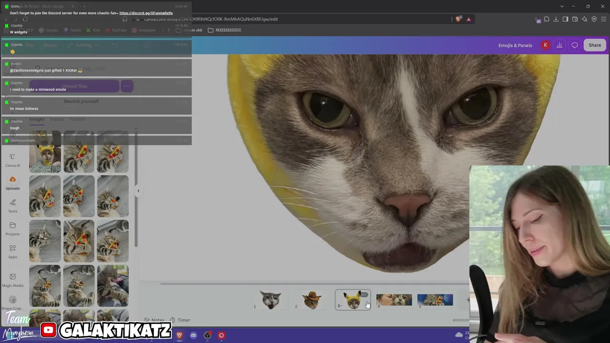Click the Brave Rewards triangle icon
Image resolution: width=610 pixels, height=343 pixels.
tap(468, 19)
